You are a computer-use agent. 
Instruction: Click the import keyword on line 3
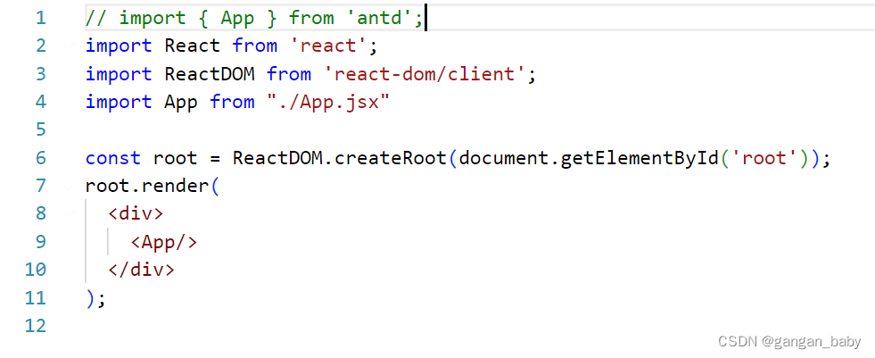click(119, 74)
